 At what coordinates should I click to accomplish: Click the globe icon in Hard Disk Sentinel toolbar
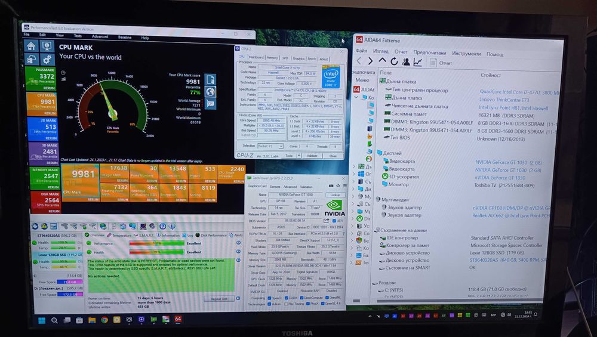pyautogui.click(x=103, y=226)
